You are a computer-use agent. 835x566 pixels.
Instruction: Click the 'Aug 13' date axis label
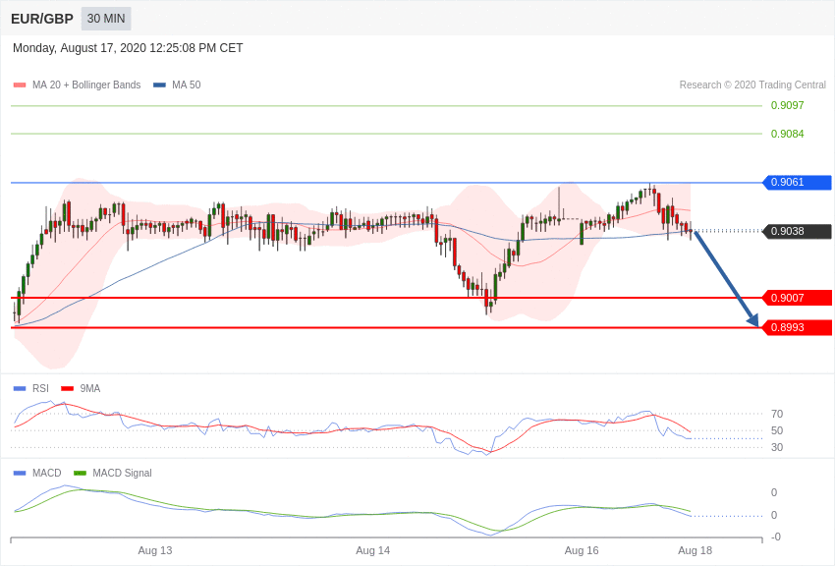155,550
